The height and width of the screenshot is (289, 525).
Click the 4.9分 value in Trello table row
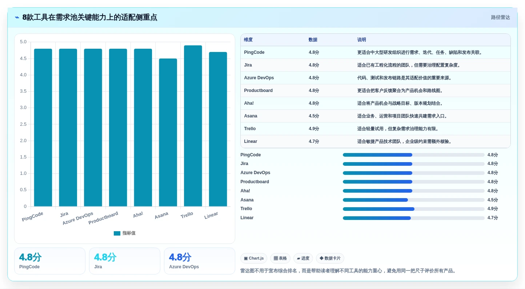click(314, 129)
